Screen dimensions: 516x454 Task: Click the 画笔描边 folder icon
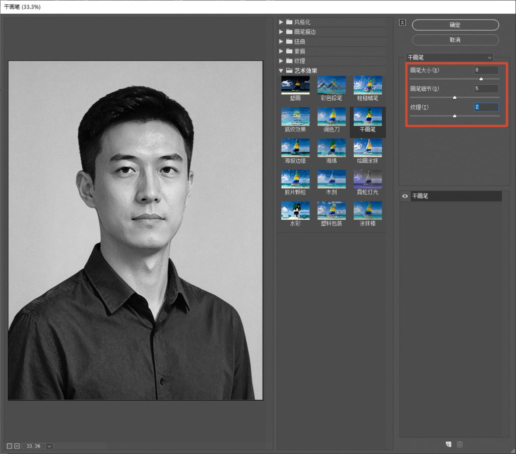[x=289, y=32]
